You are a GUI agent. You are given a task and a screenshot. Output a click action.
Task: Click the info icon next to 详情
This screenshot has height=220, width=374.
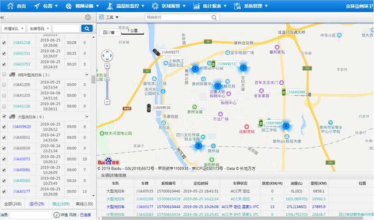coord(57,215)
